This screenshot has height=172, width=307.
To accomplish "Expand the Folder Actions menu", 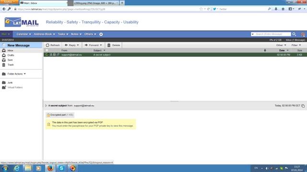I will click(16, 74).
